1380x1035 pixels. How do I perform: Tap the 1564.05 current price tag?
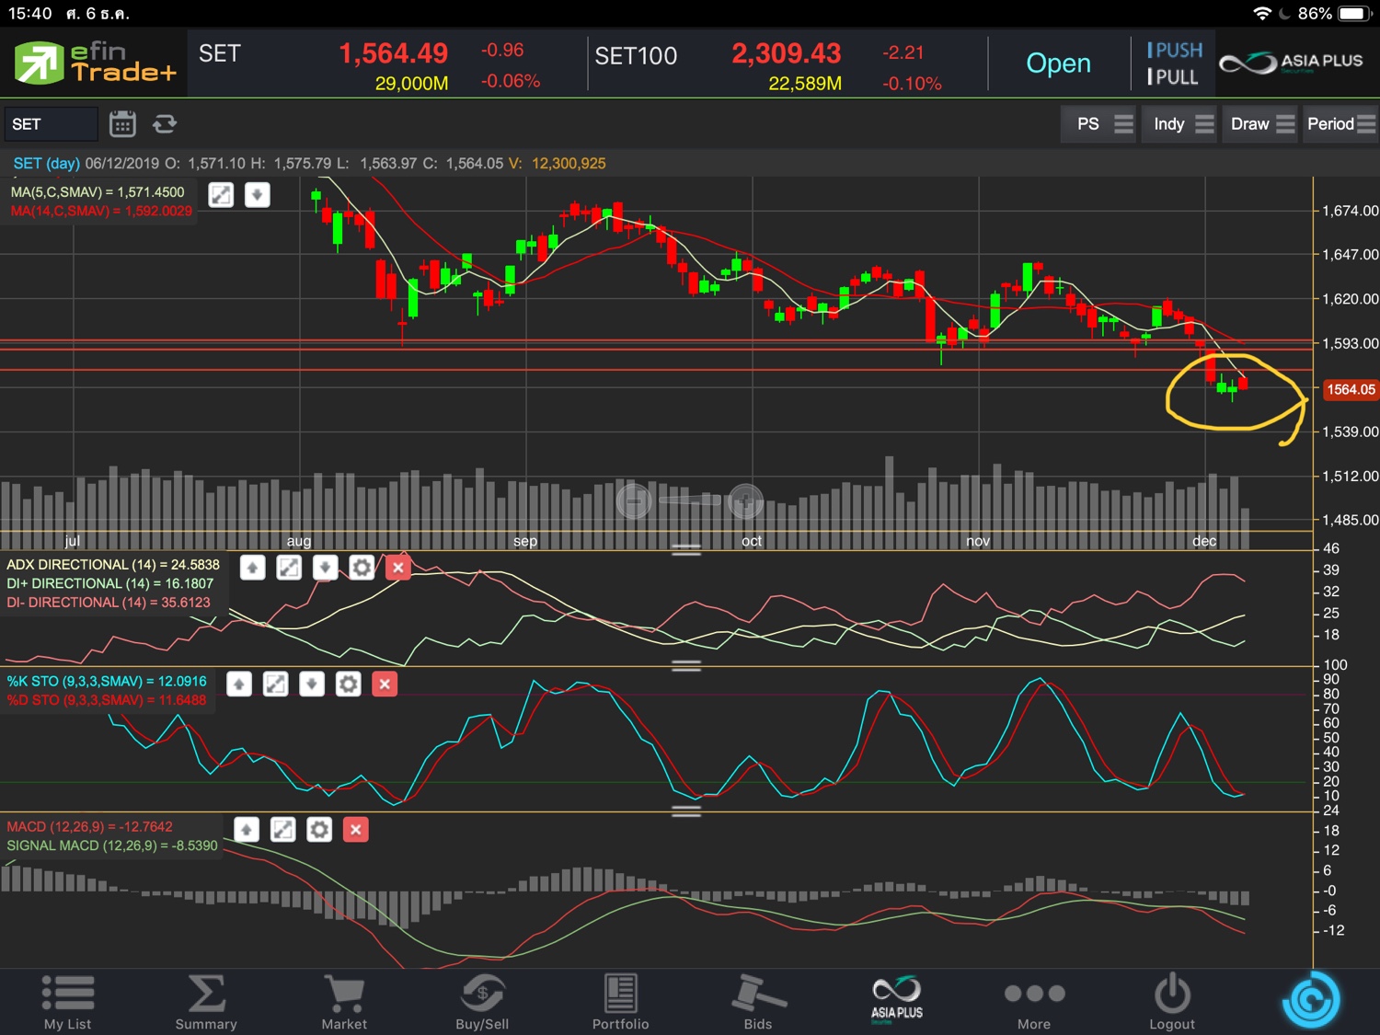(x=1350, y=389)
